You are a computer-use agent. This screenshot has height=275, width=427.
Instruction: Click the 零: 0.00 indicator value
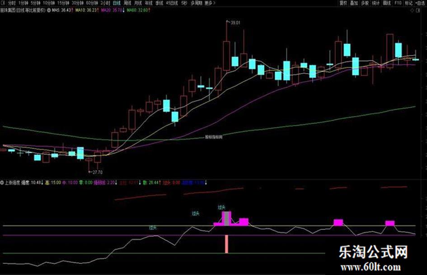pos(86,182)
